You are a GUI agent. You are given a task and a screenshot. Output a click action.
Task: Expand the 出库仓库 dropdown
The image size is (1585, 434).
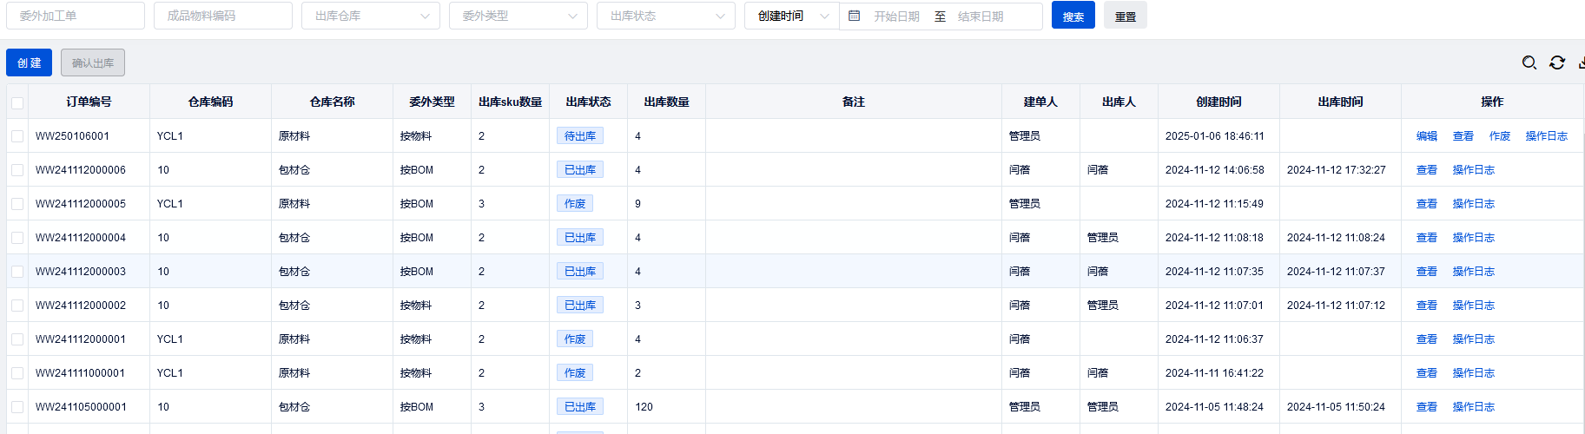click(371, 16)
